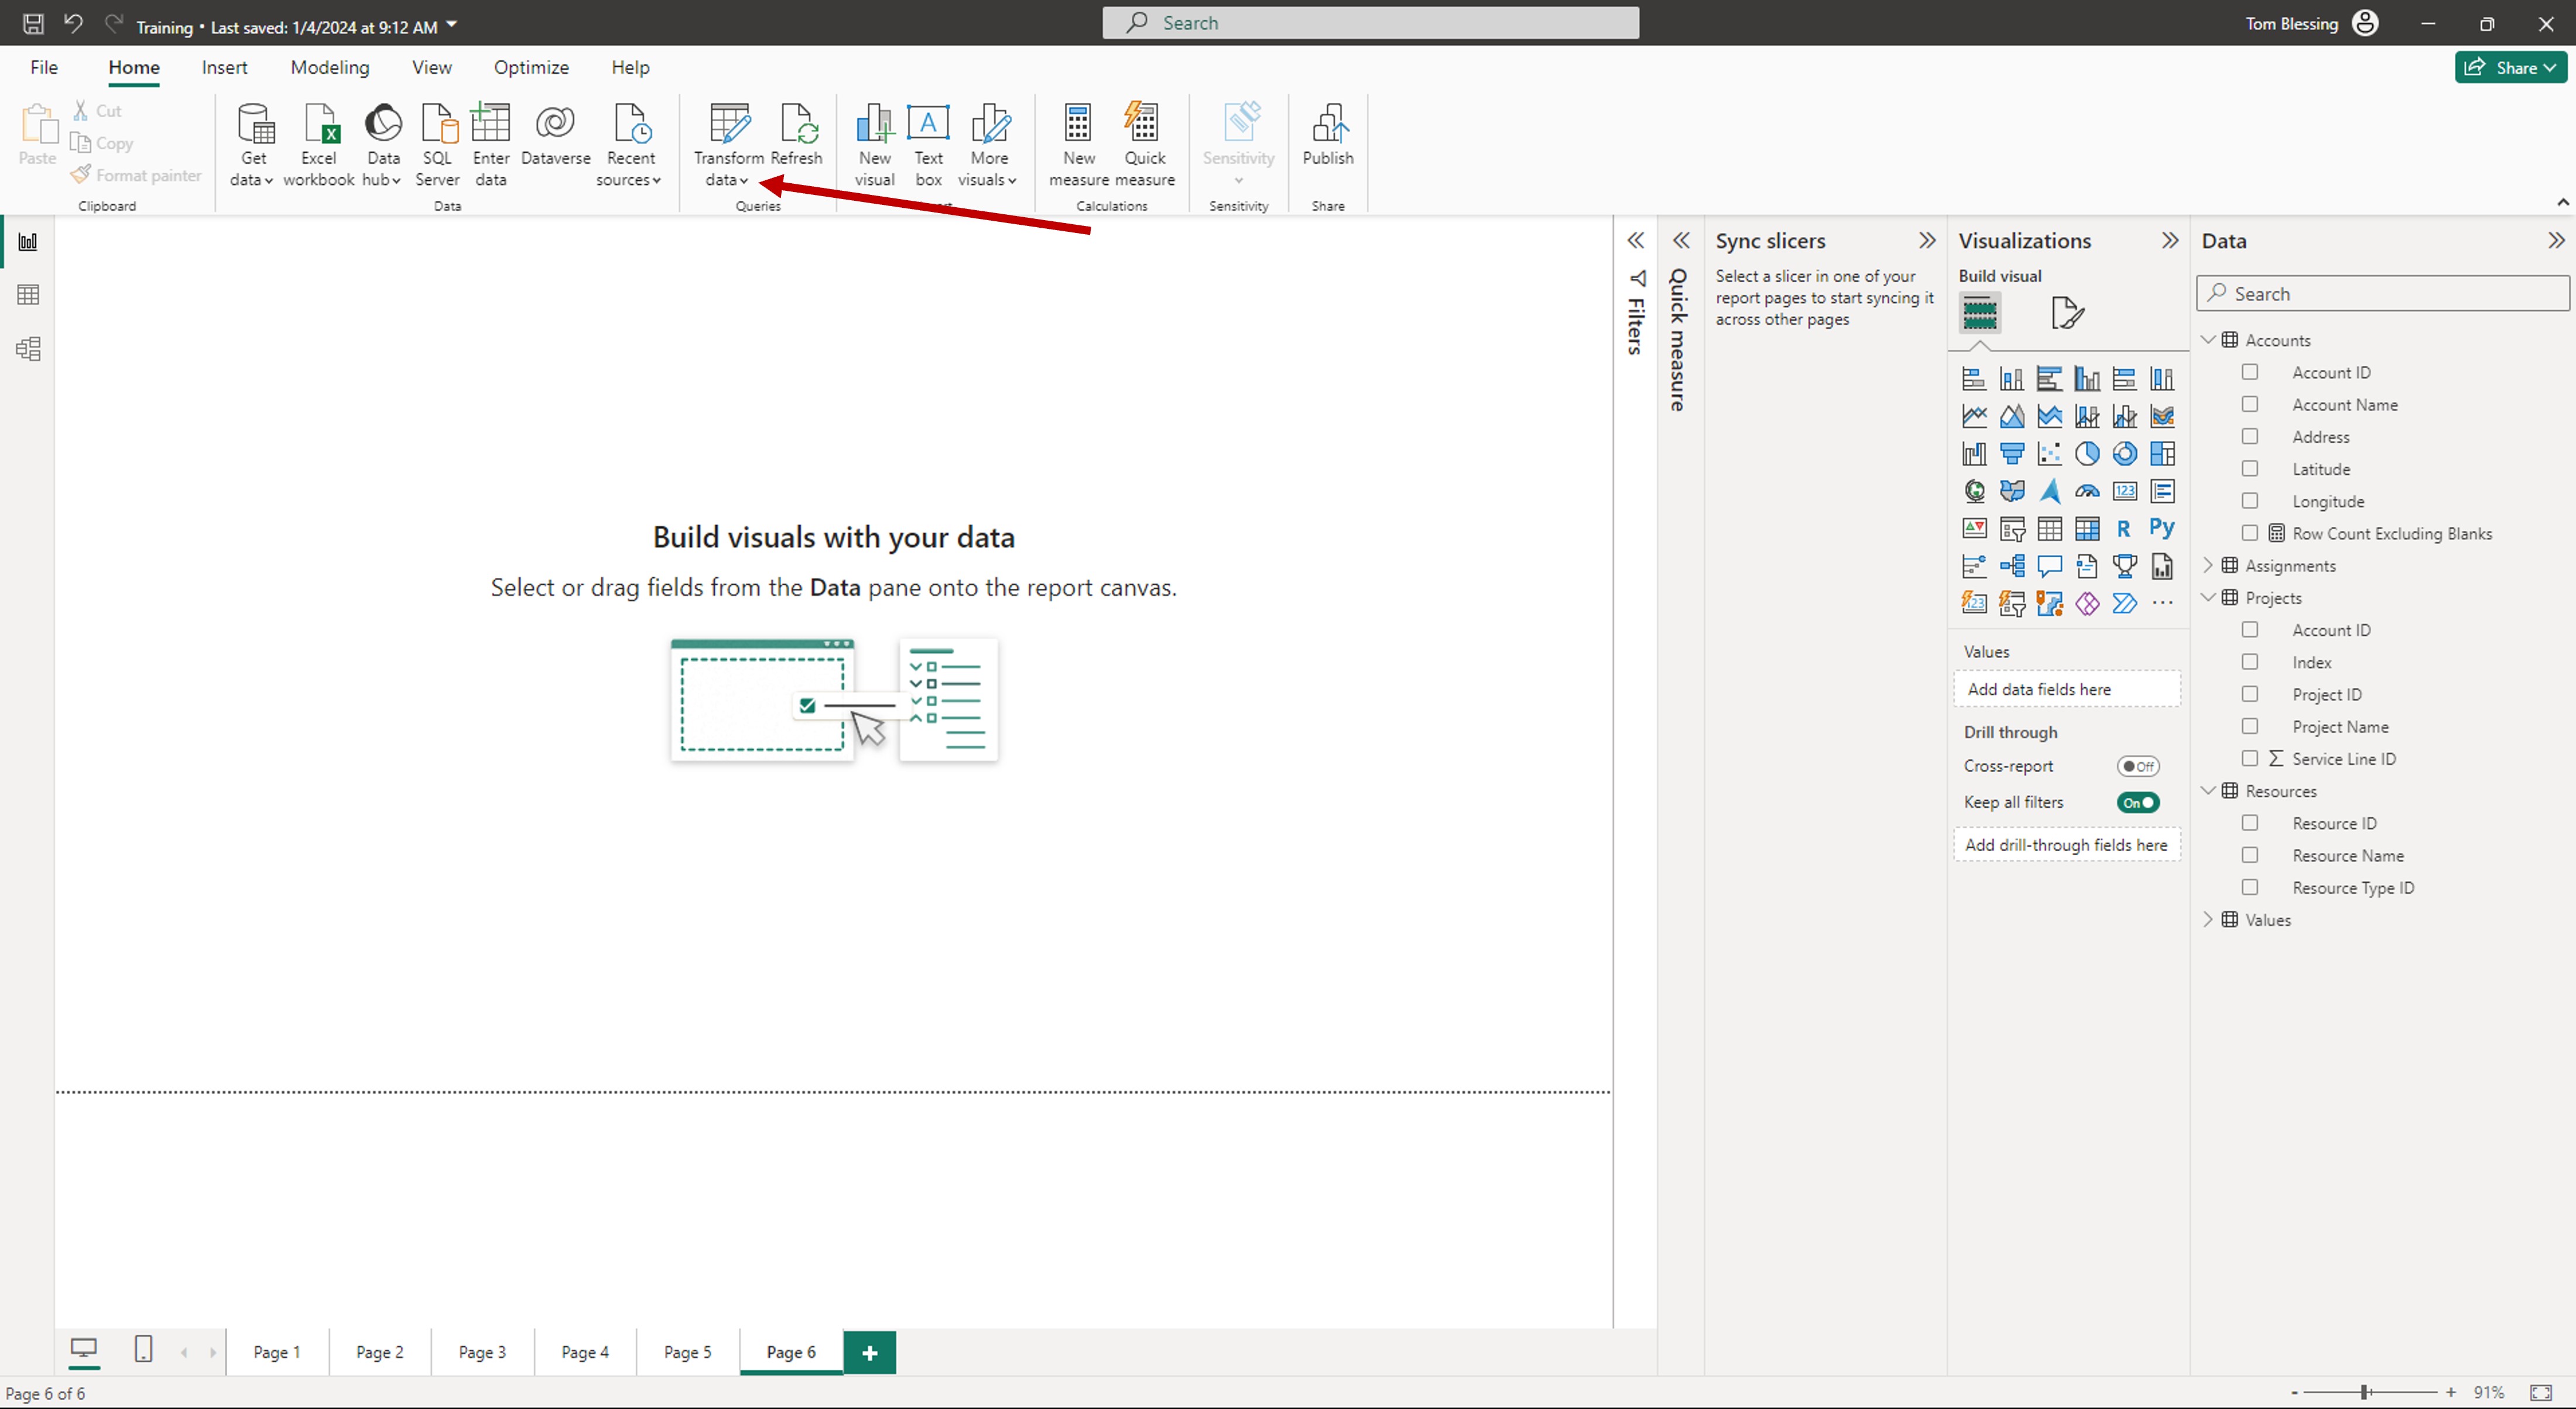Enable the Project ID checkbox under Projects
Viewport: 2576px width, 1409px height.
point(2251,694)
